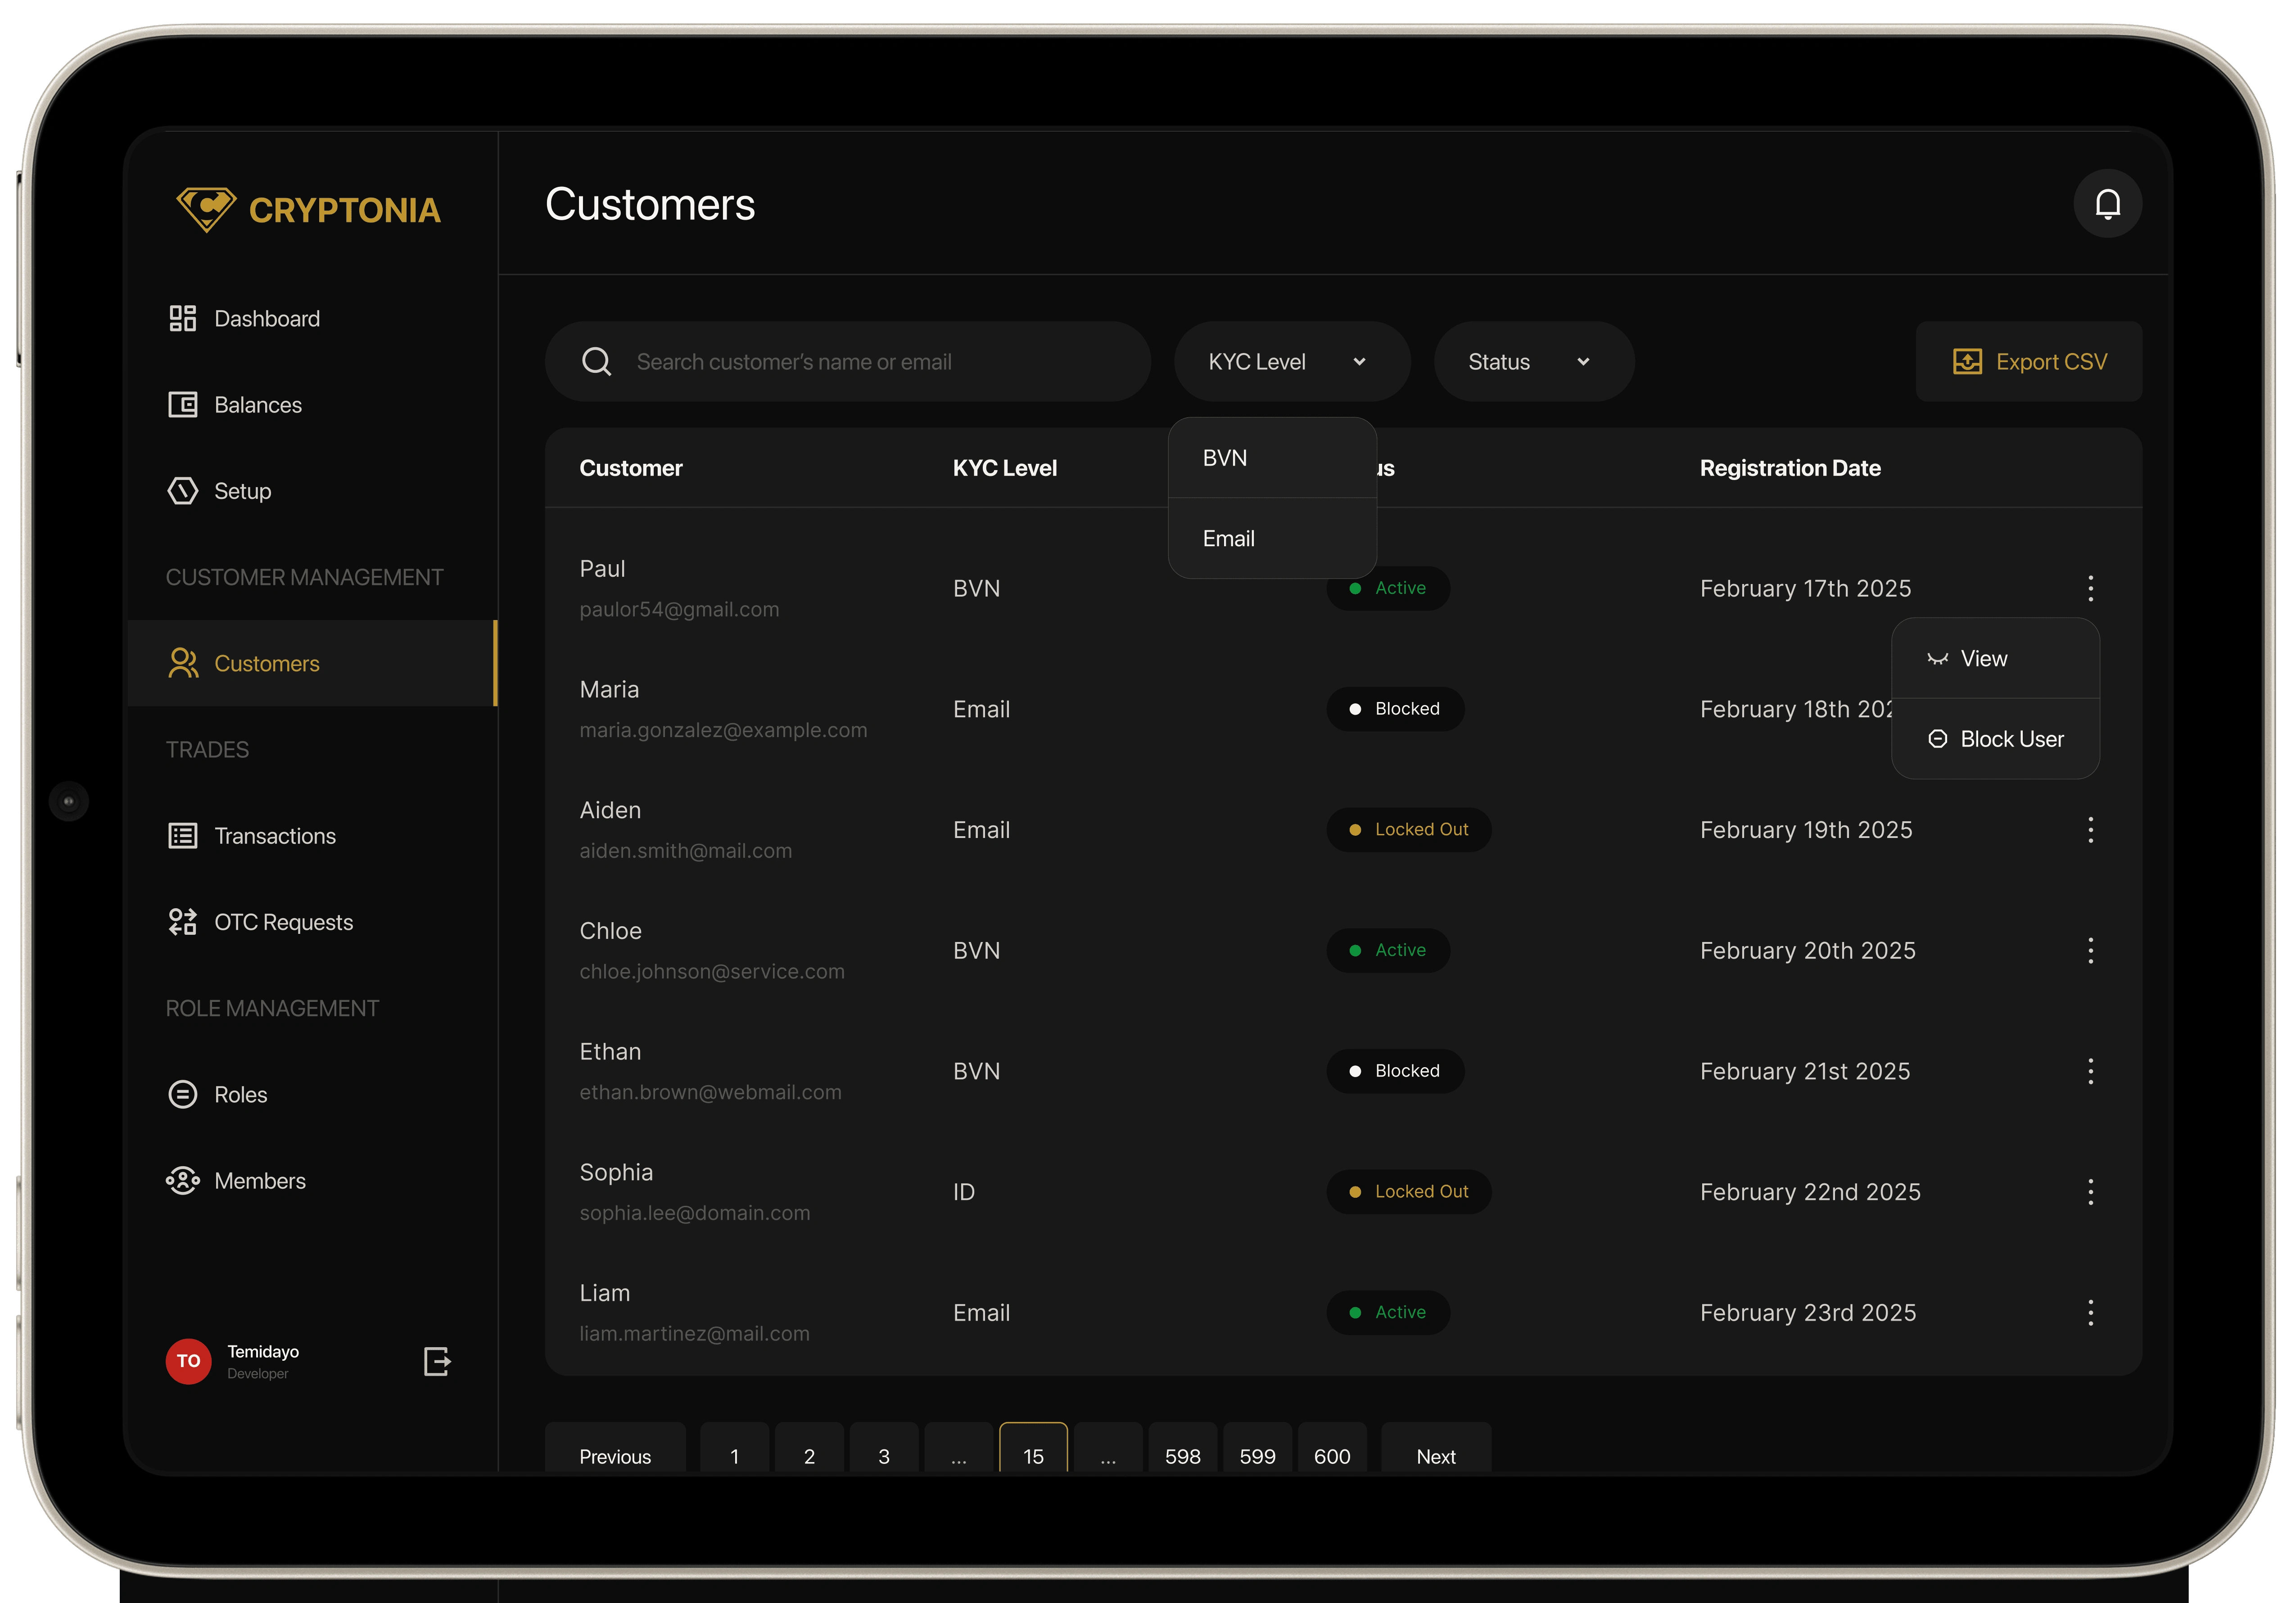Expand the Status filter dropdown
This screenshot has height=1603, width=2296.
click(1532, 362)
